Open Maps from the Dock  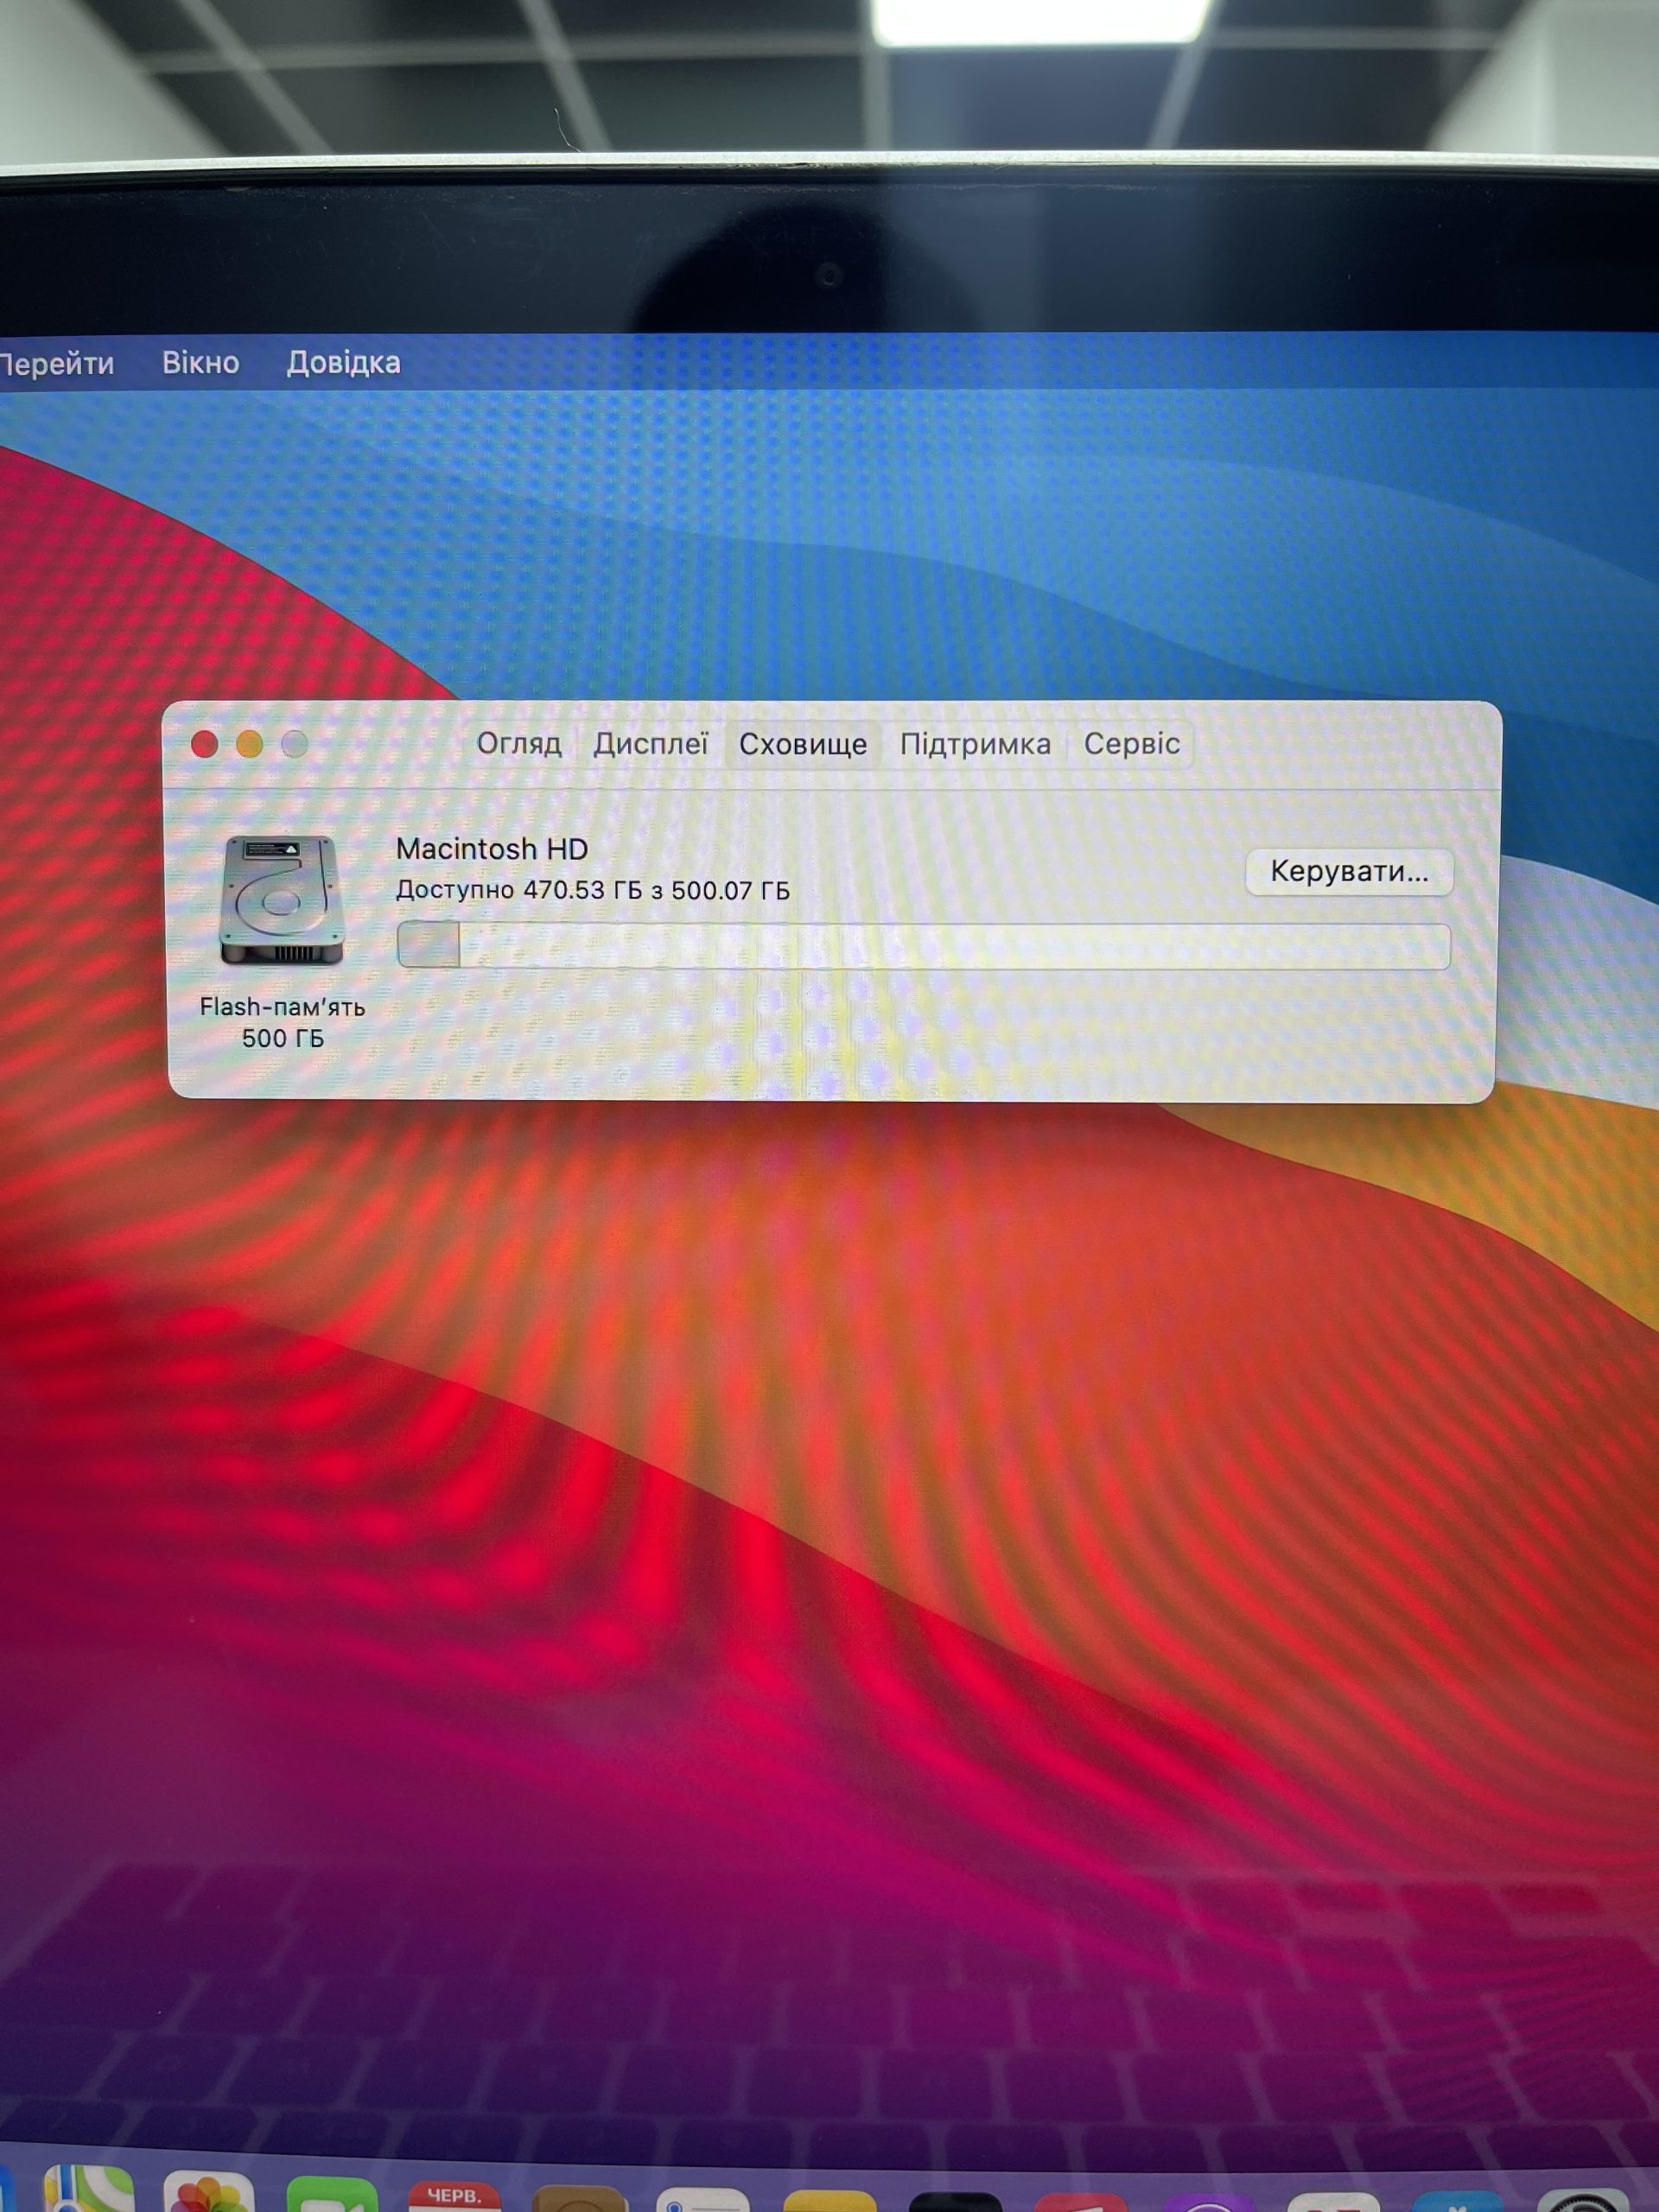[88, 2187]
